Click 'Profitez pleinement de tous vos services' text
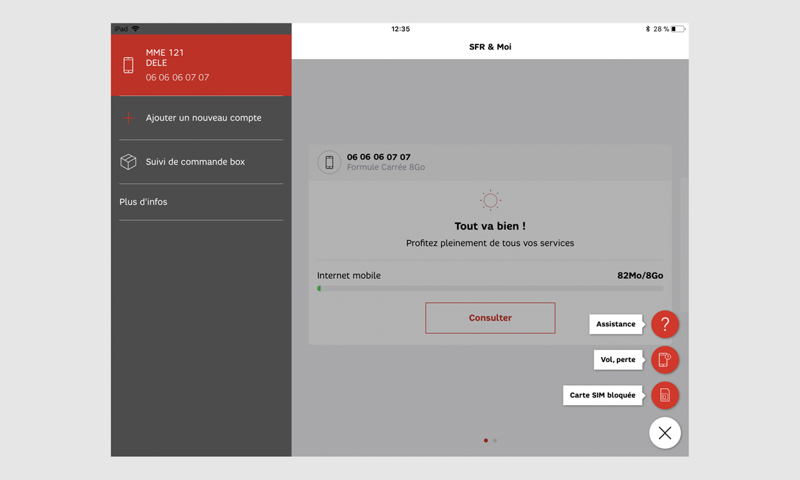Viewport: 800px width, 480px height. 490,244
